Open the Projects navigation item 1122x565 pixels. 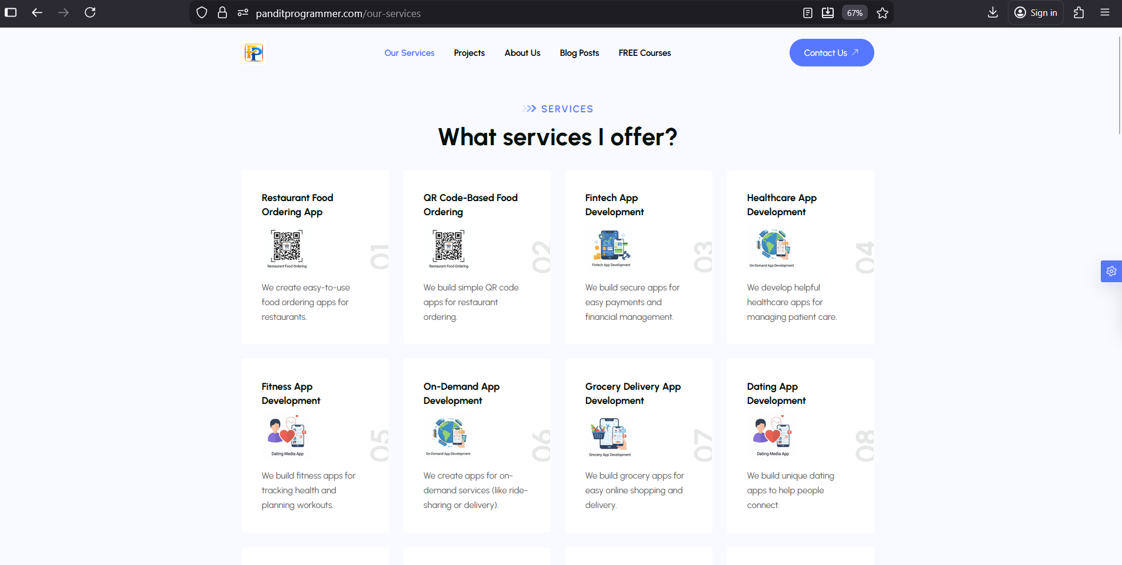click(469, 53)
